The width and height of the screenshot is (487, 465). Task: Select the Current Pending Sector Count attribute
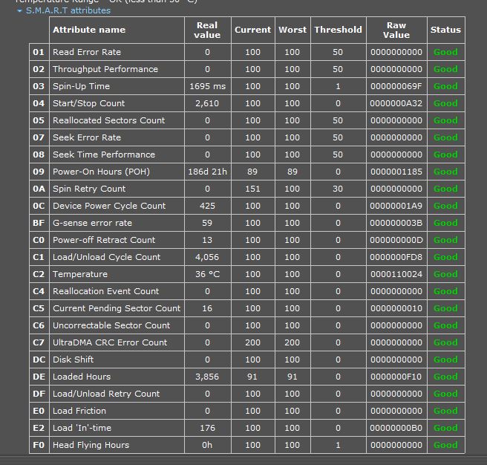[x=117, y=308]
